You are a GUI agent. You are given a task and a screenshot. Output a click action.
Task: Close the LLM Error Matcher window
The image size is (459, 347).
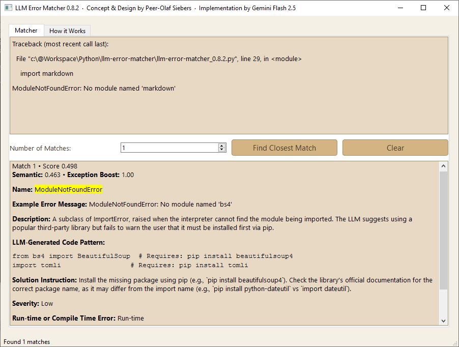(x=447, y=8)
